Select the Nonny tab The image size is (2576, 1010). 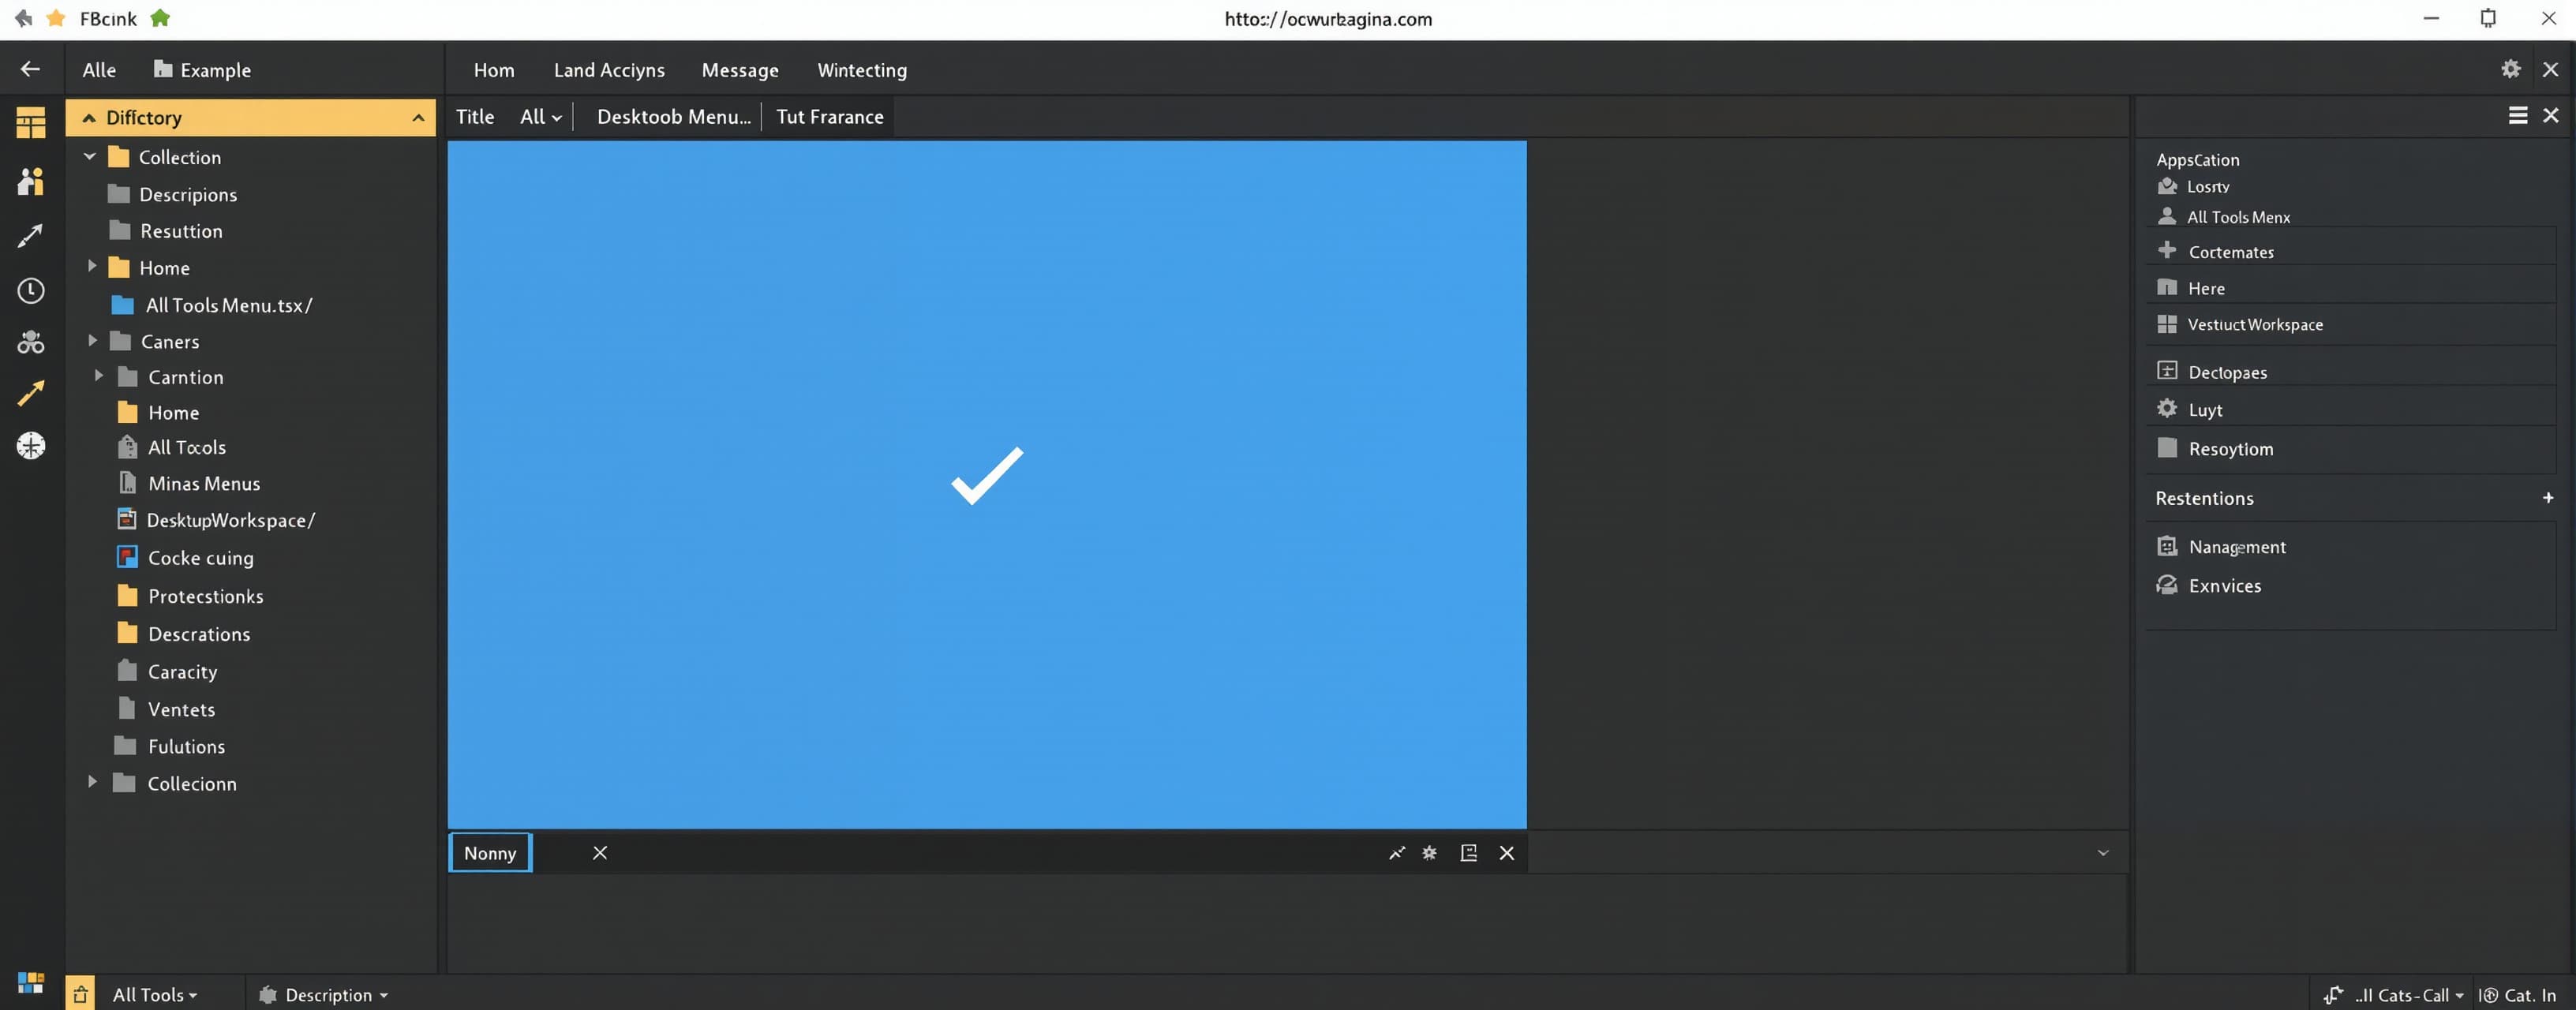(490, 853)
